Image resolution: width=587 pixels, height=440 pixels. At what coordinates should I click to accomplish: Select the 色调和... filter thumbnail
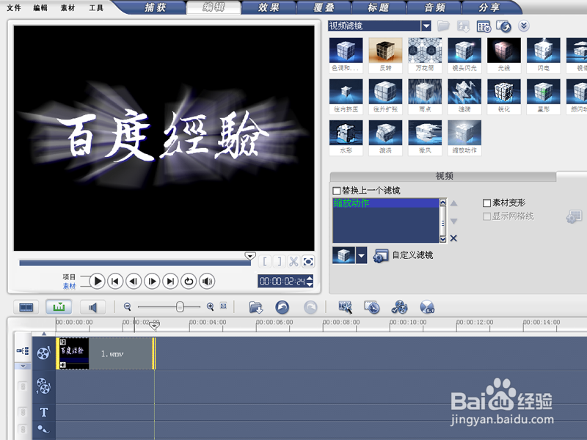(x=346, y=55)
